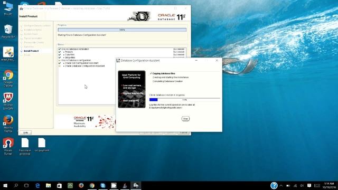This screenshot has height=190, width=338.
Task: Click the Cancel button in Oracle installer window
Action: tap(183, 132)
